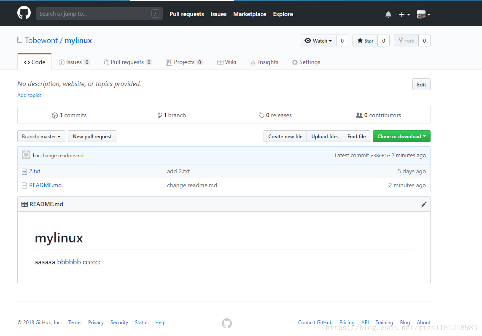The height and width of the screenshot is (336, 482).
Task: Expand the Clone or download dropdown
Action: (401, 137)
